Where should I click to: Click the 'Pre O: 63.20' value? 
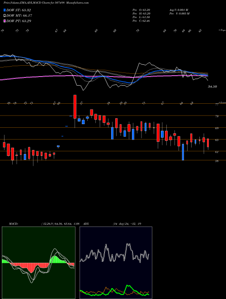(x=141, y=10)
